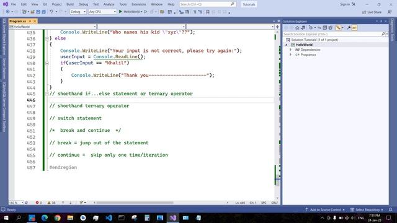The width and height of the screenshot is (397, 223).
Task: Collapse the HelloWorld project node
Action: point(287,45)
